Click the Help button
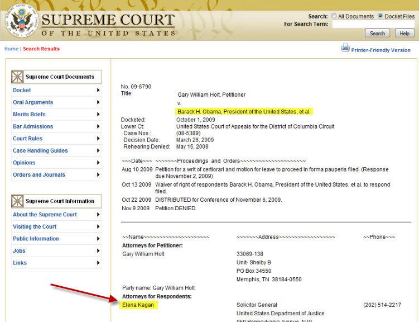Viewport: 419px width, 322px height. [x=404, y=33]
